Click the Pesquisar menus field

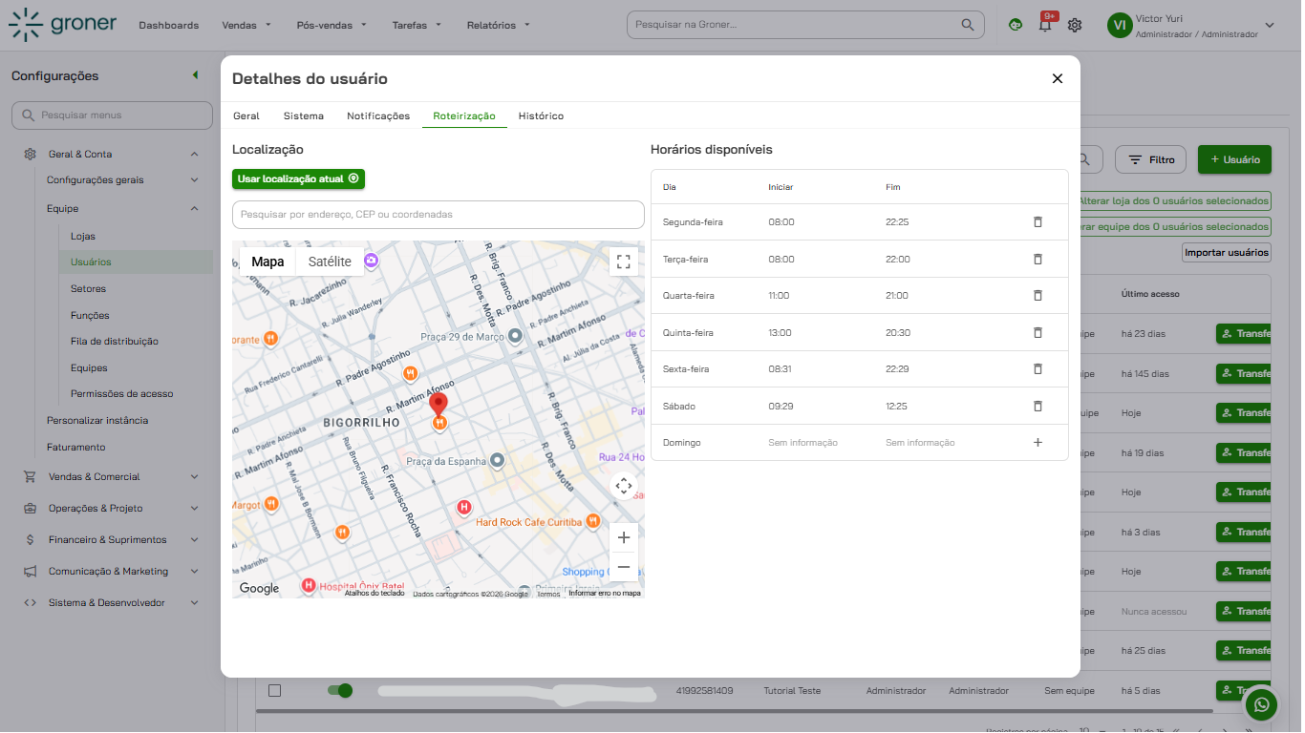tap(112, 115)
